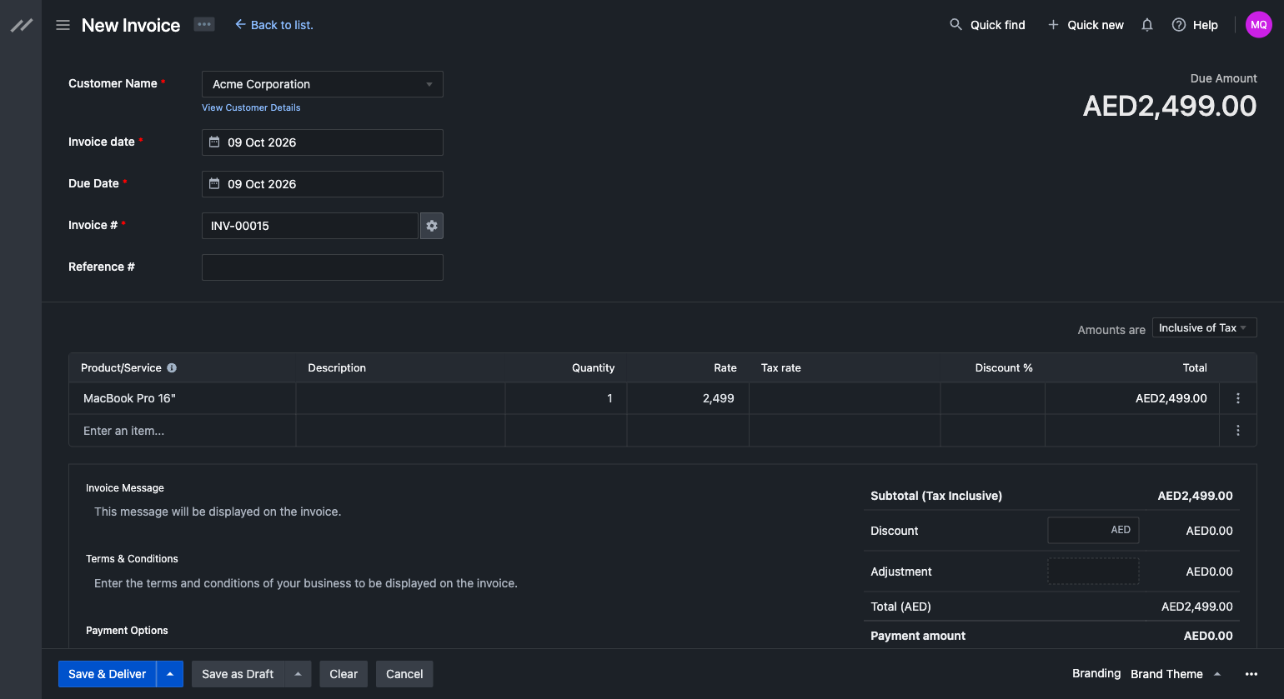Open invoice number settings gear
1284x699 pixels.
pos(432,226)
